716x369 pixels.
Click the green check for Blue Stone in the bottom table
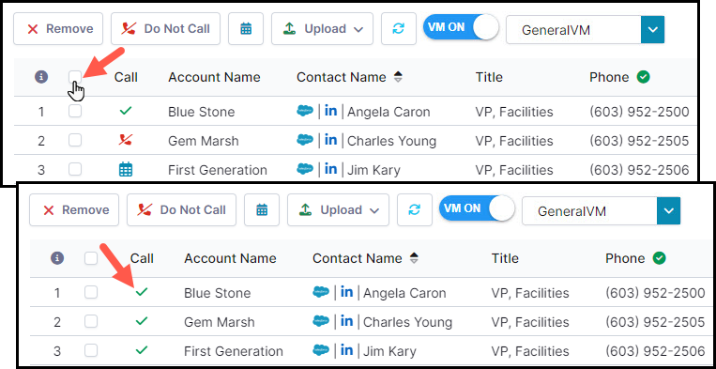pos(142,292)
